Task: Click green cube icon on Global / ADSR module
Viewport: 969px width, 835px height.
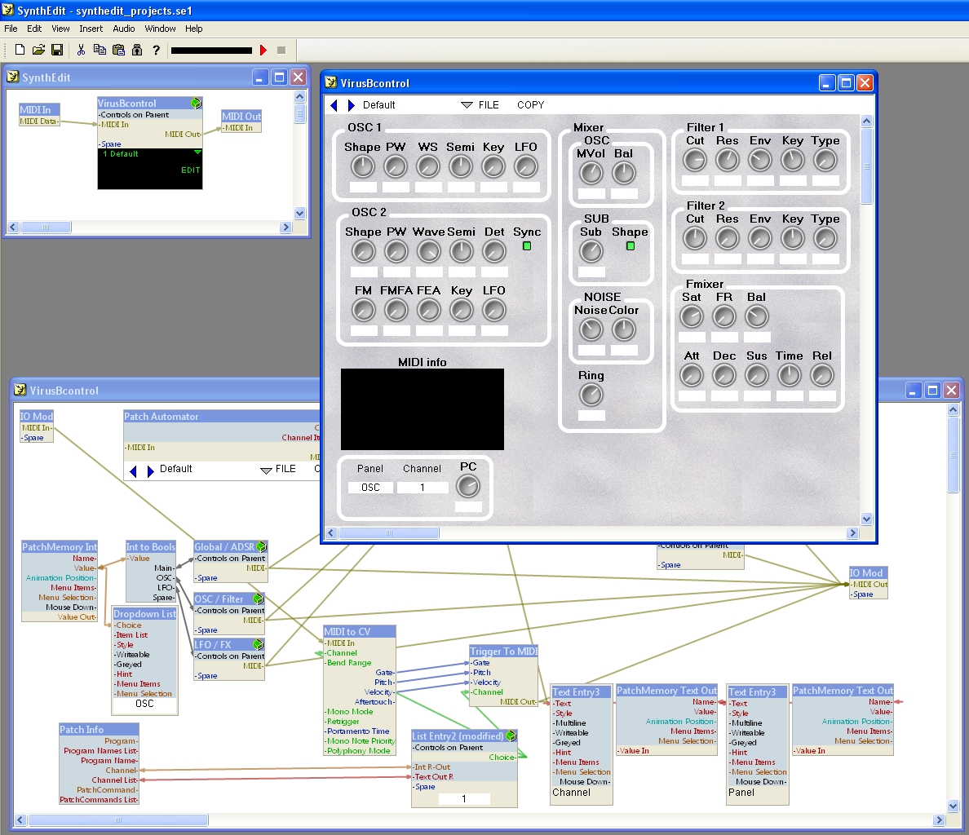Action: (261, 546)
